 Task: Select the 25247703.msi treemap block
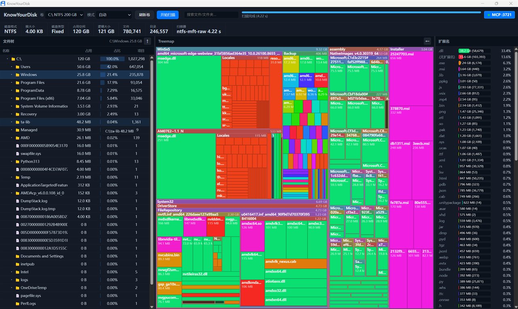point(411,78)
